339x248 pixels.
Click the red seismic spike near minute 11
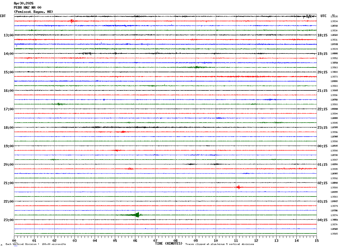pyautogui.click(x=238, y=187)
